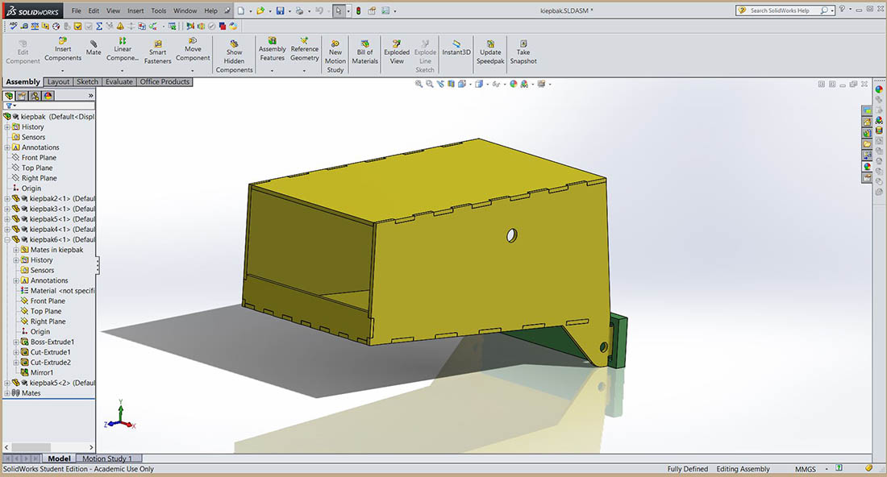
Task: Expand Mates in kiepbak folder
Action: coord(16,250)
